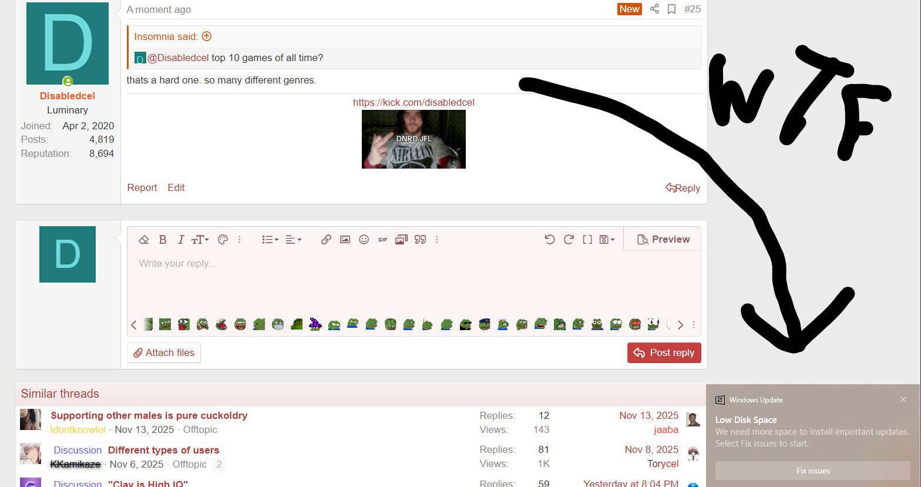Click the eraser remove formatting icon
This screenshot has height=487, width=921.
[143, 240]
